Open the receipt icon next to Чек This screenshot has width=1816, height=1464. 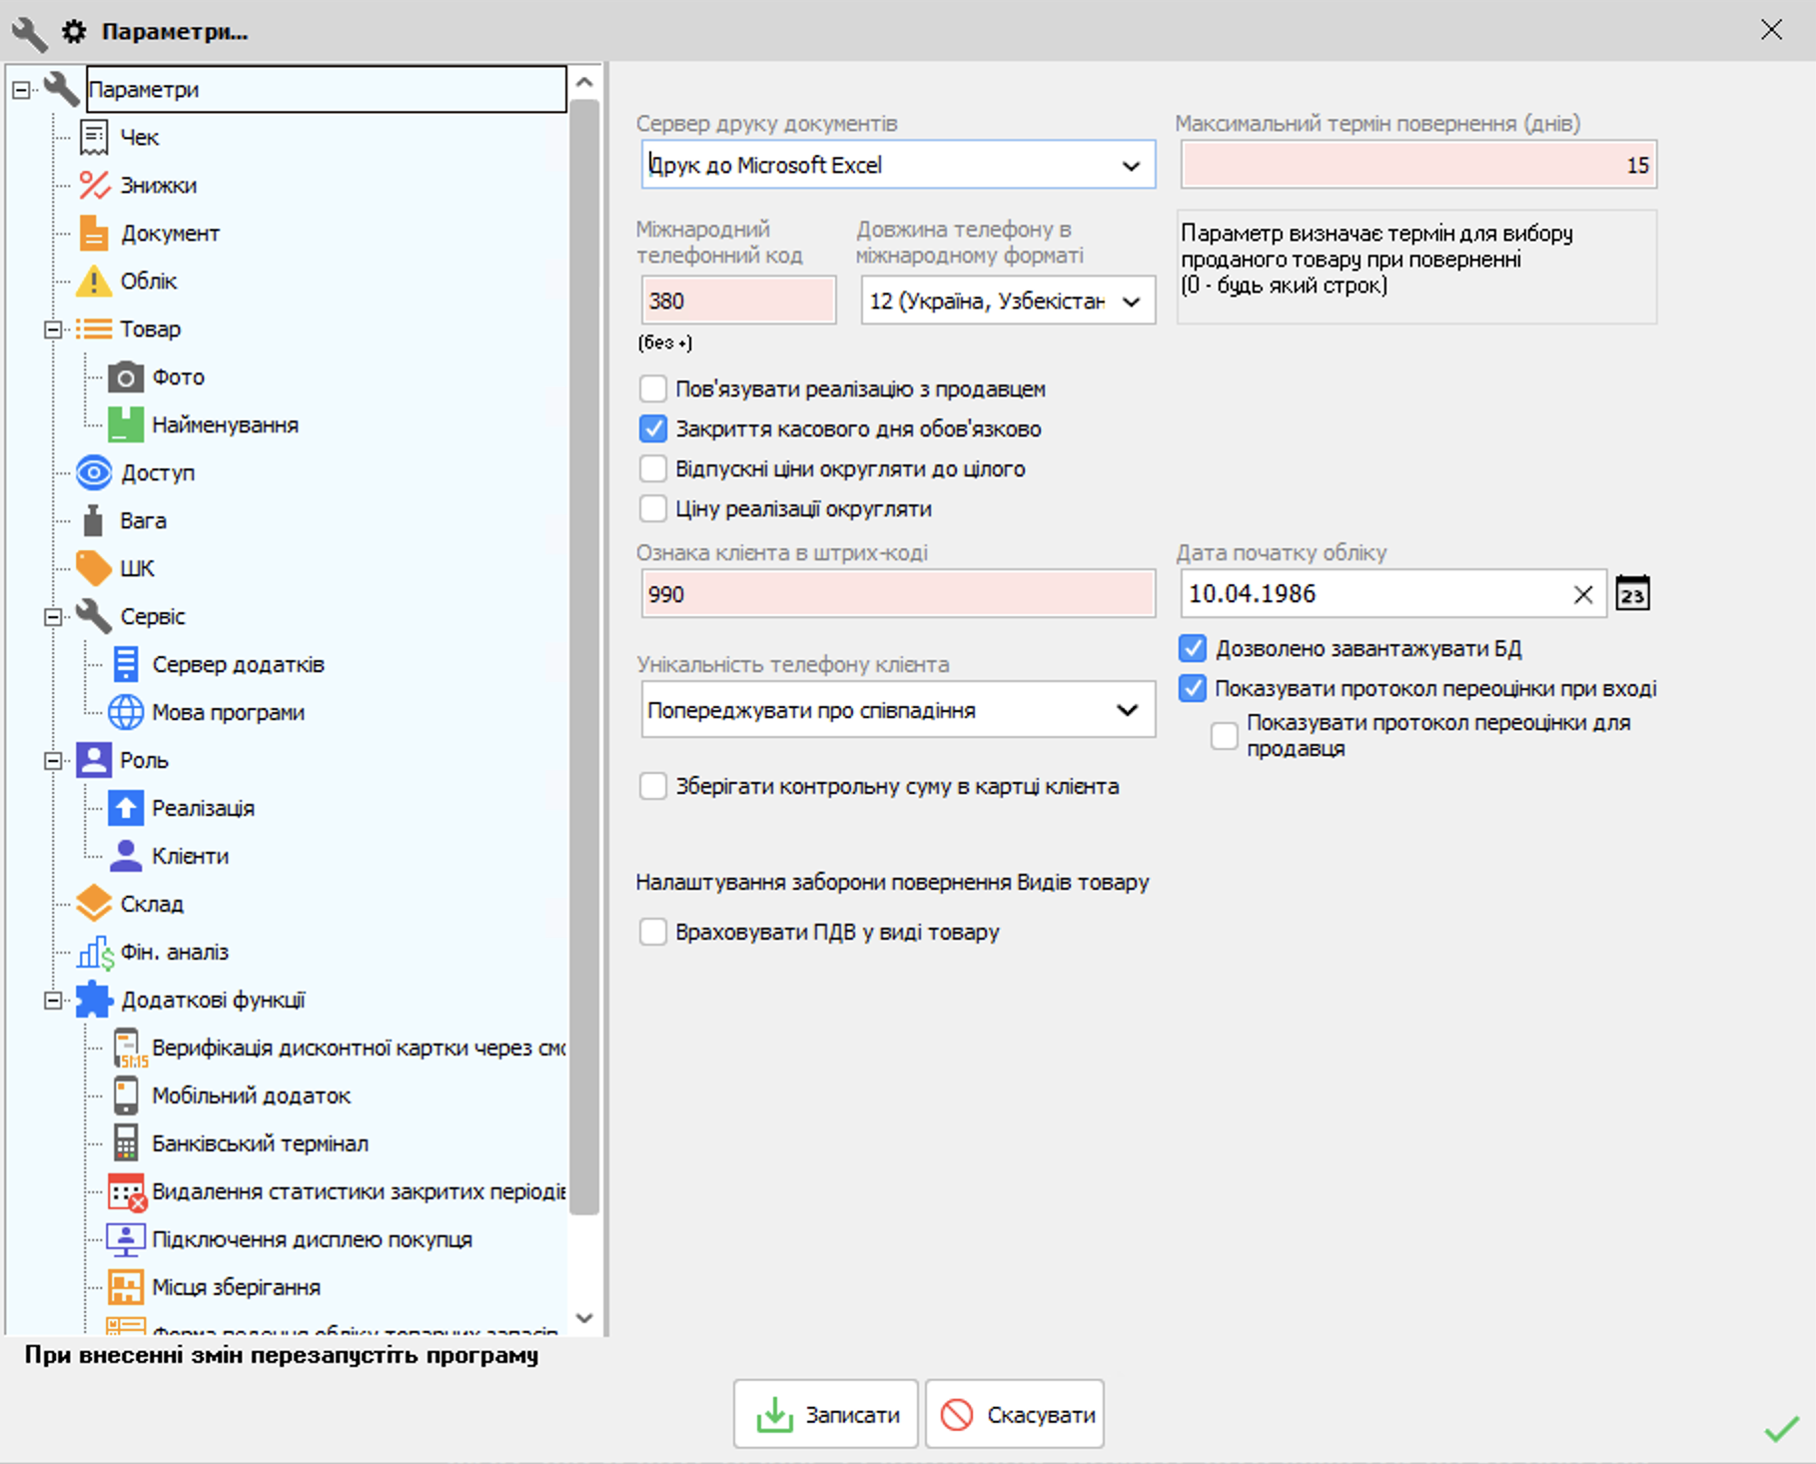coord(94,138)
